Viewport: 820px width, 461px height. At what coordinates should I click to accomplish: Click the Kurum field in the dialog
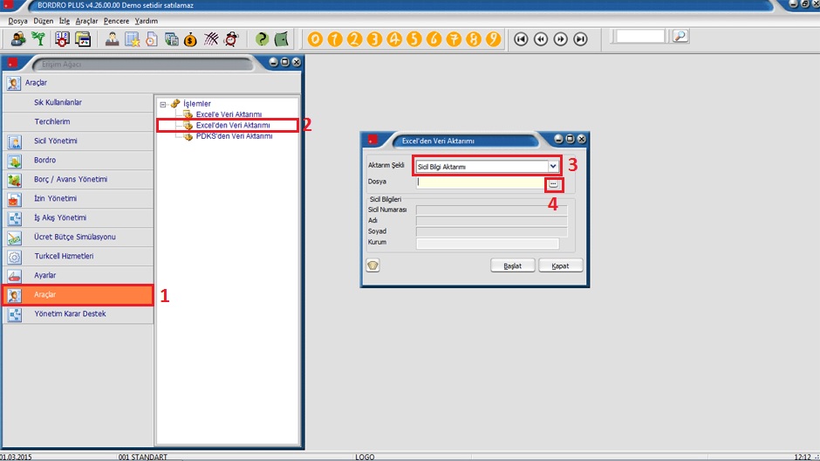point(488,244)
